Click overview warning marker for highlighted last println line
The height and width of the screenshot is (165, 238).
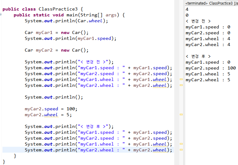(181, 150)
